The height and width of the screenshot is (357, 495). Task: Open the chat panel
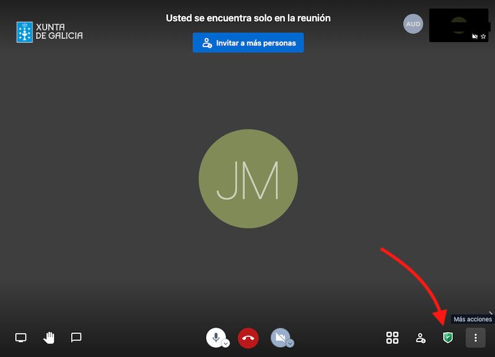(x=76, y=337)
